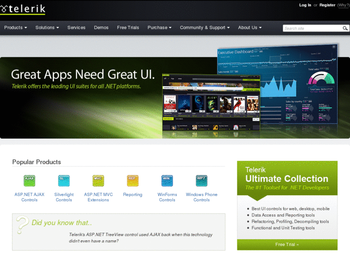Expand the Products menu

pyautogui.click(x=15, y=28)
